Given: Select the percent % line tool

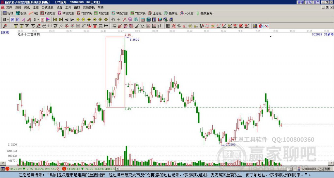Looking at the screenshot, I should 179,26.
